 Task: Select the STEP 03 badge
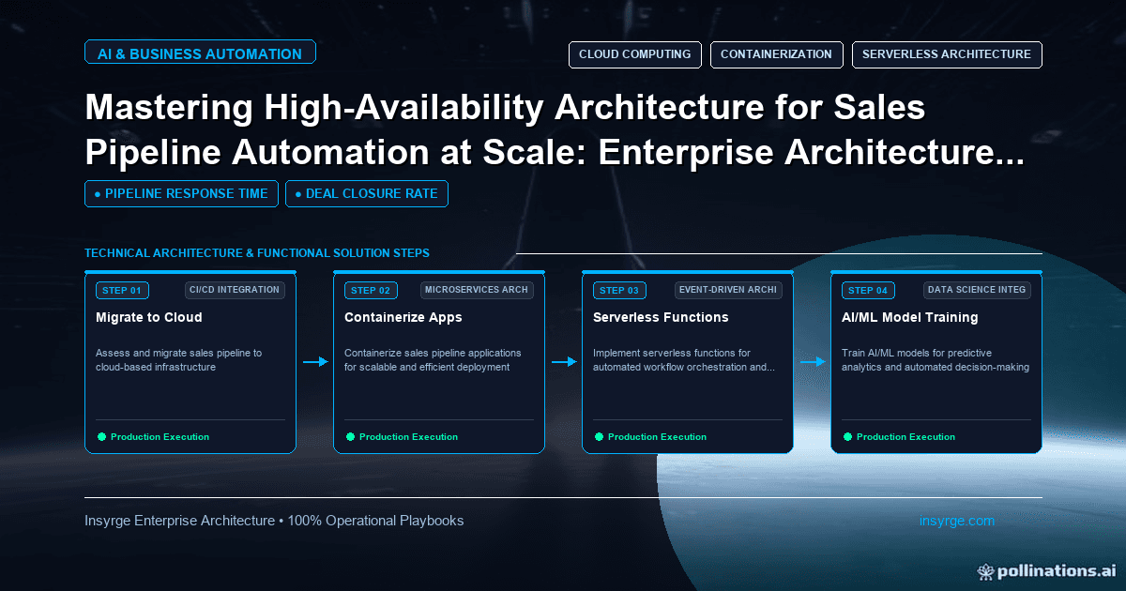(x=619, y=290)
